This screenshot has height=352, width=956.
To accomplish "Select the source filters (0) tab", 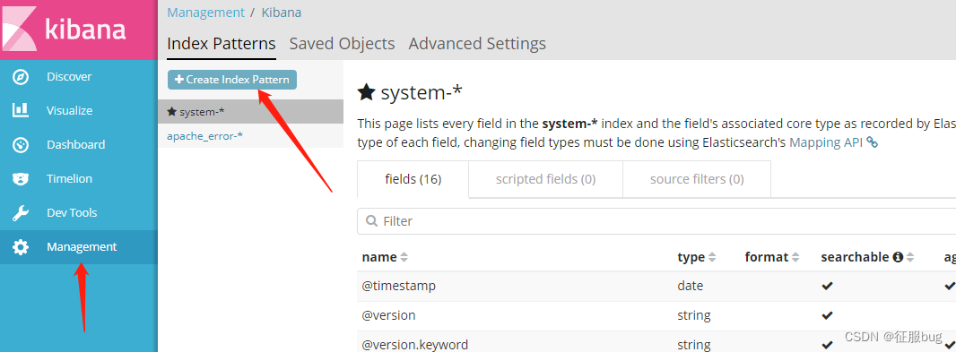I will (x=697, y=179).
